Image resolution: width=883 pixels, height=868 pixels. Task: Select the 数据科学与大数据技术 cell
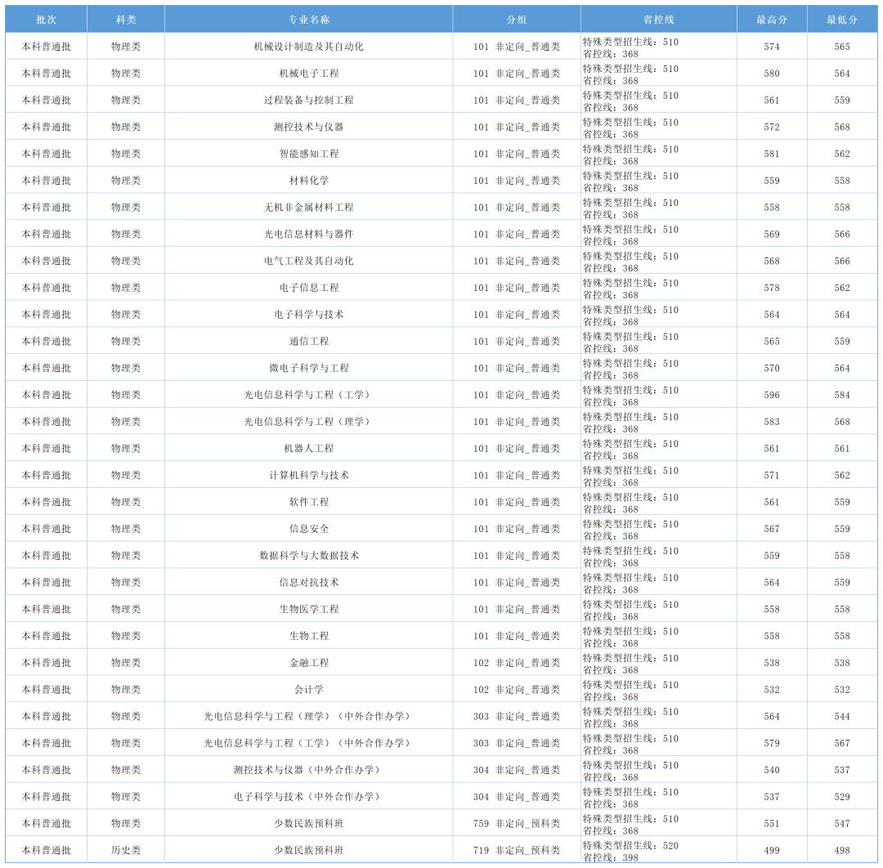point(308,555)
